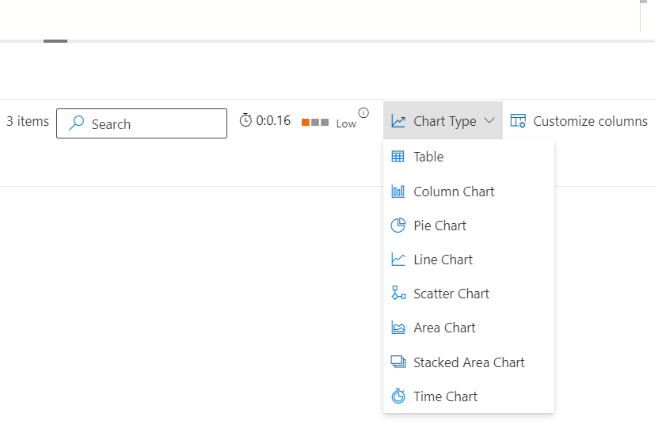The width and height of the screenshot is (662, 436).
Task: Click the line-graph icon on Chart Type
Action: 398,121
